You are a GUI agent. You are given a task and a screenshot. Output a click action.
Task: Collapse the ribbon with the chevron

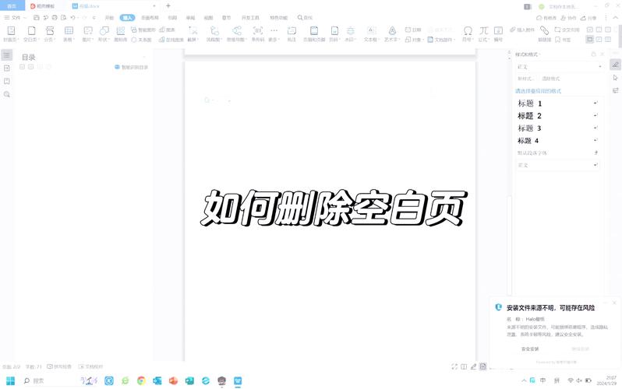(x=616, y=18)
